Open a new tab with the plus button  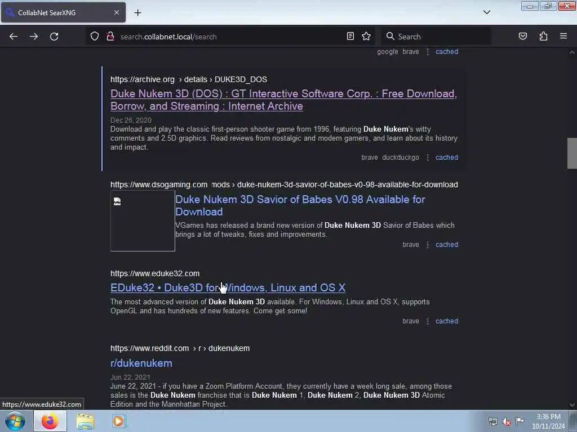pos(137,12)
